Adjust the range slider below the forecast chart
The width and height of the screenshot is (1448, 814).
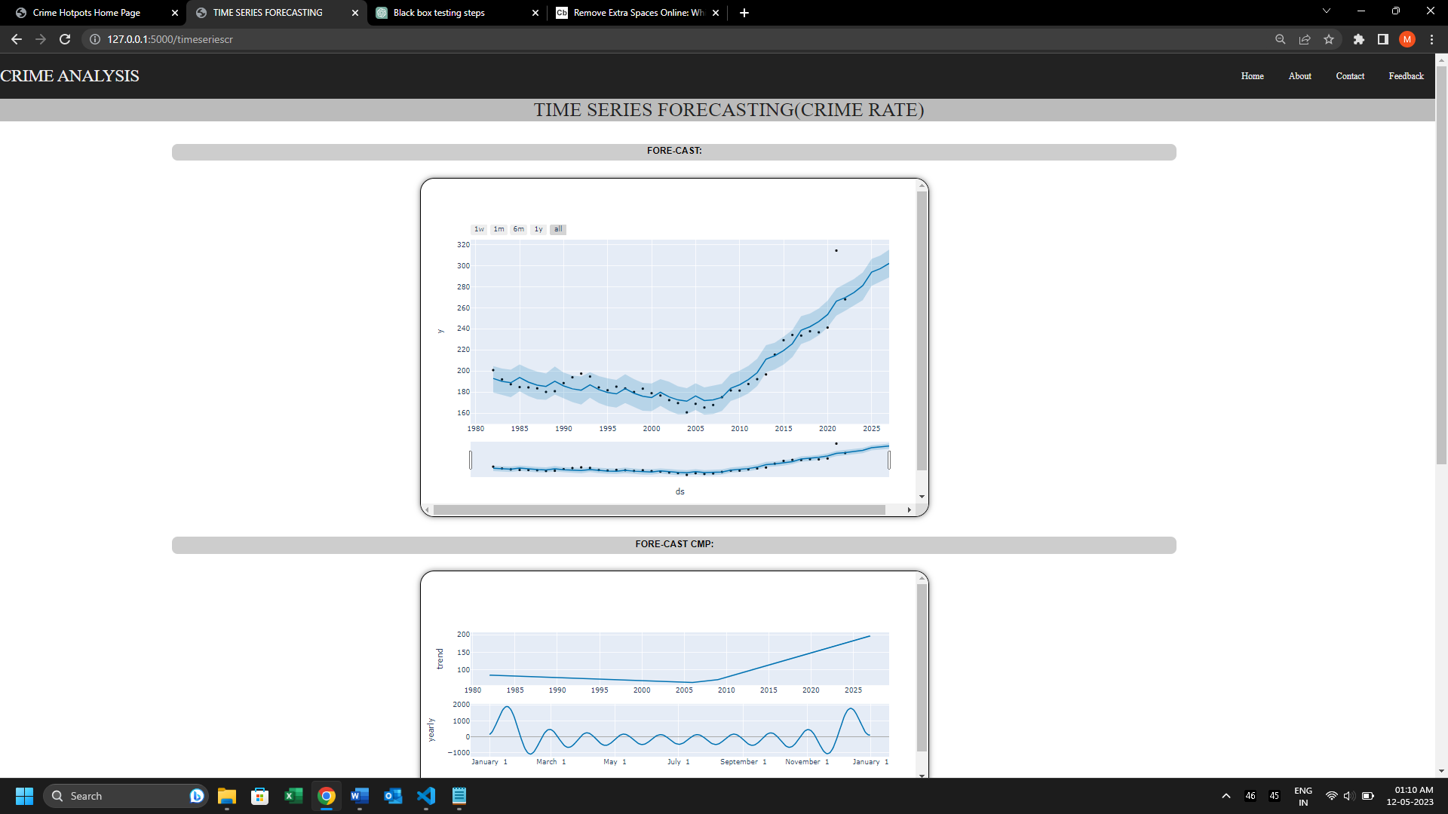click(679, 460)
